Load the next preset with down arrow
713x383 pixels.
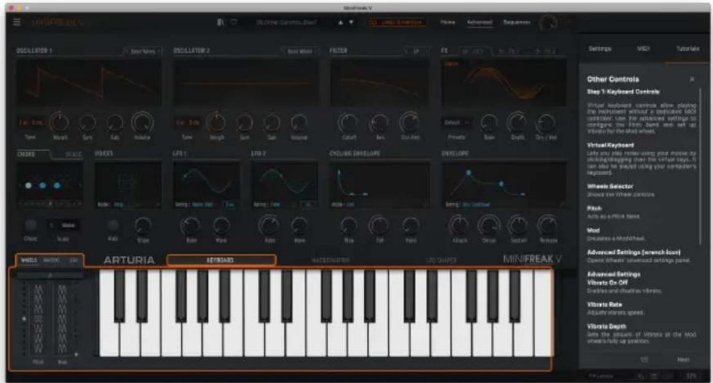coord(351,22)
